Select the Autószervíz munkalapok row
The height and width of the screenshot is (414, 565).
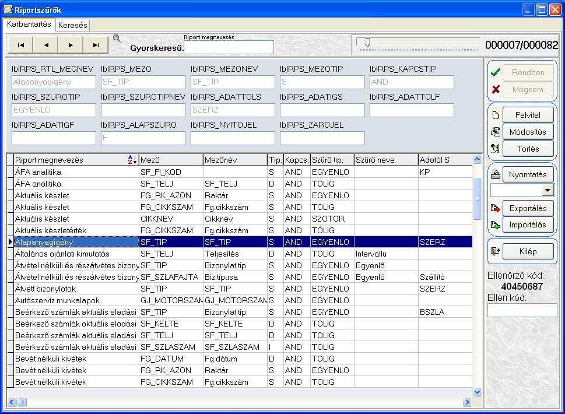click(x=240, y=300)
